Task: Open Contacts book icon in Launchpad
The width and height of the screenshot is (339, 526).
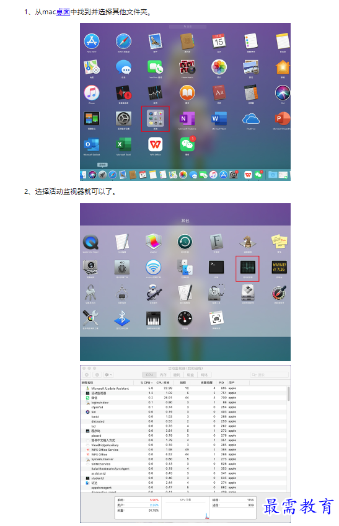Action: (187, 42)
